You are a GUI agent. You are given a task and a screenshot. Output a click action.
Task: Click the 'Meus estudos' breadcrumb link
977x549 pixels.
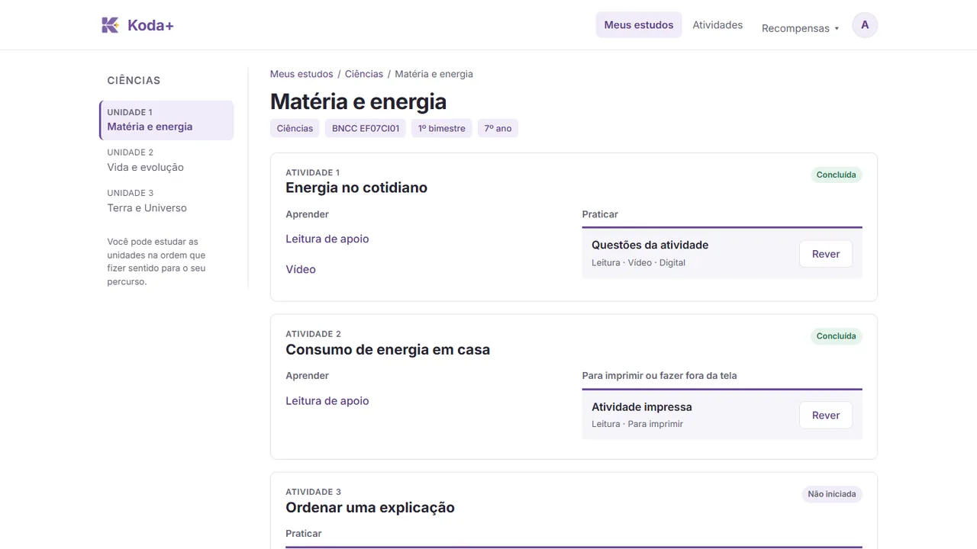point(301,74)
